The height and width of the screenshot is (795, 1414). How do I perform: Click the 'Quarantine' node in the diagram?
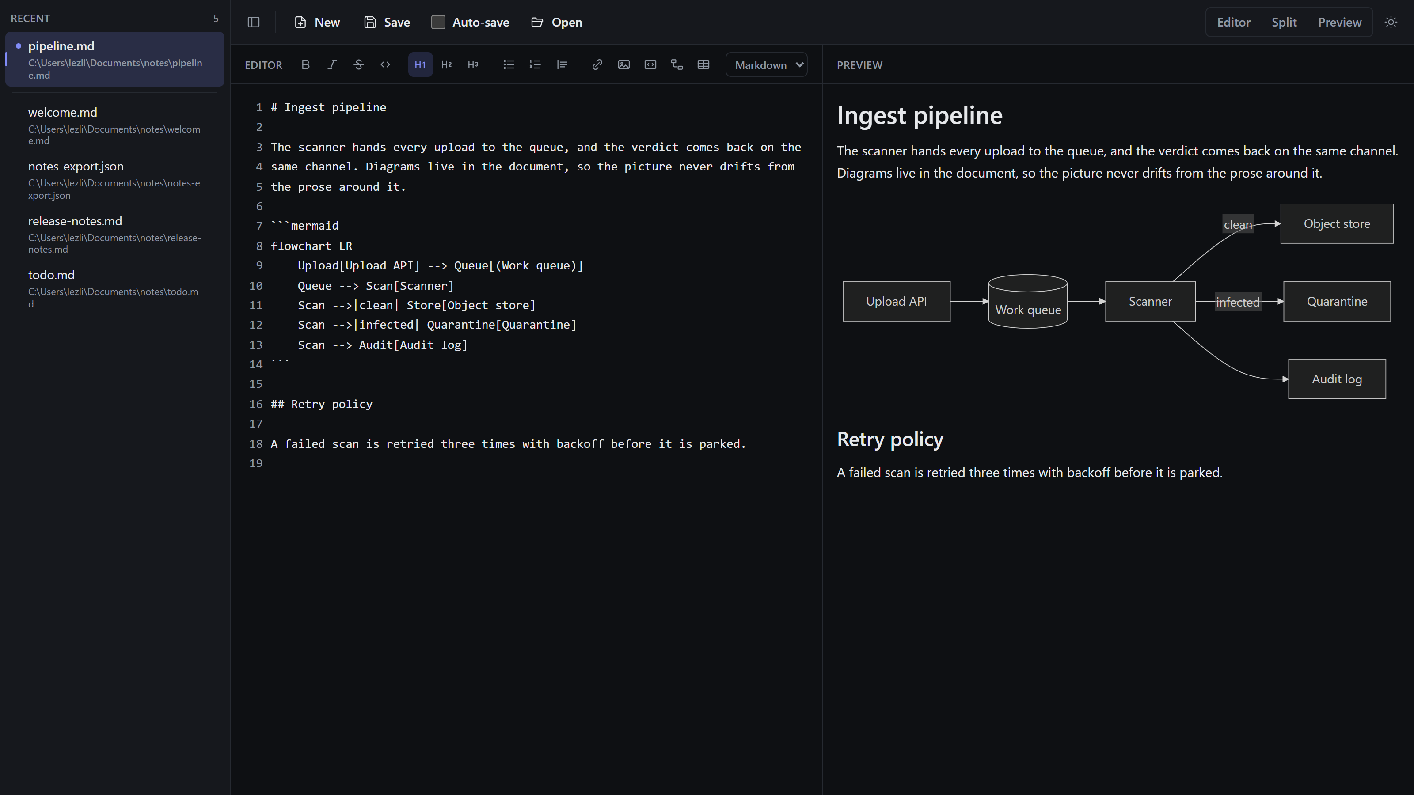pyautogui.click(x=1337, y=301)
